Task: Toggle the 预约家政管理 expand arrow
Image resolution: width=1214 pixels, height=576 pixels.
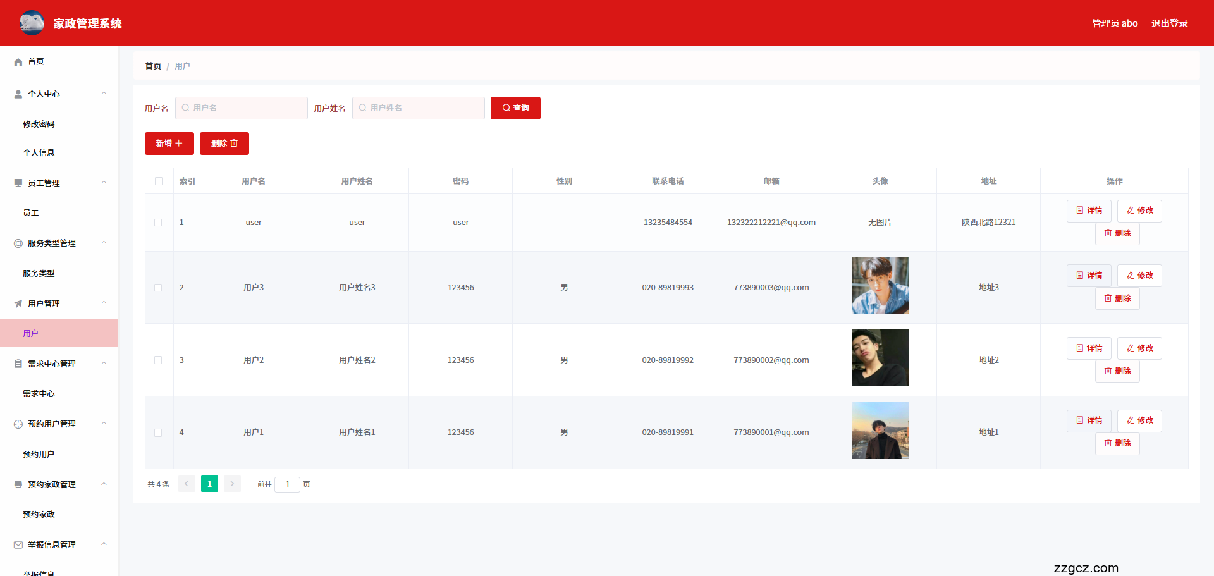Action: (x=104, y=484)
